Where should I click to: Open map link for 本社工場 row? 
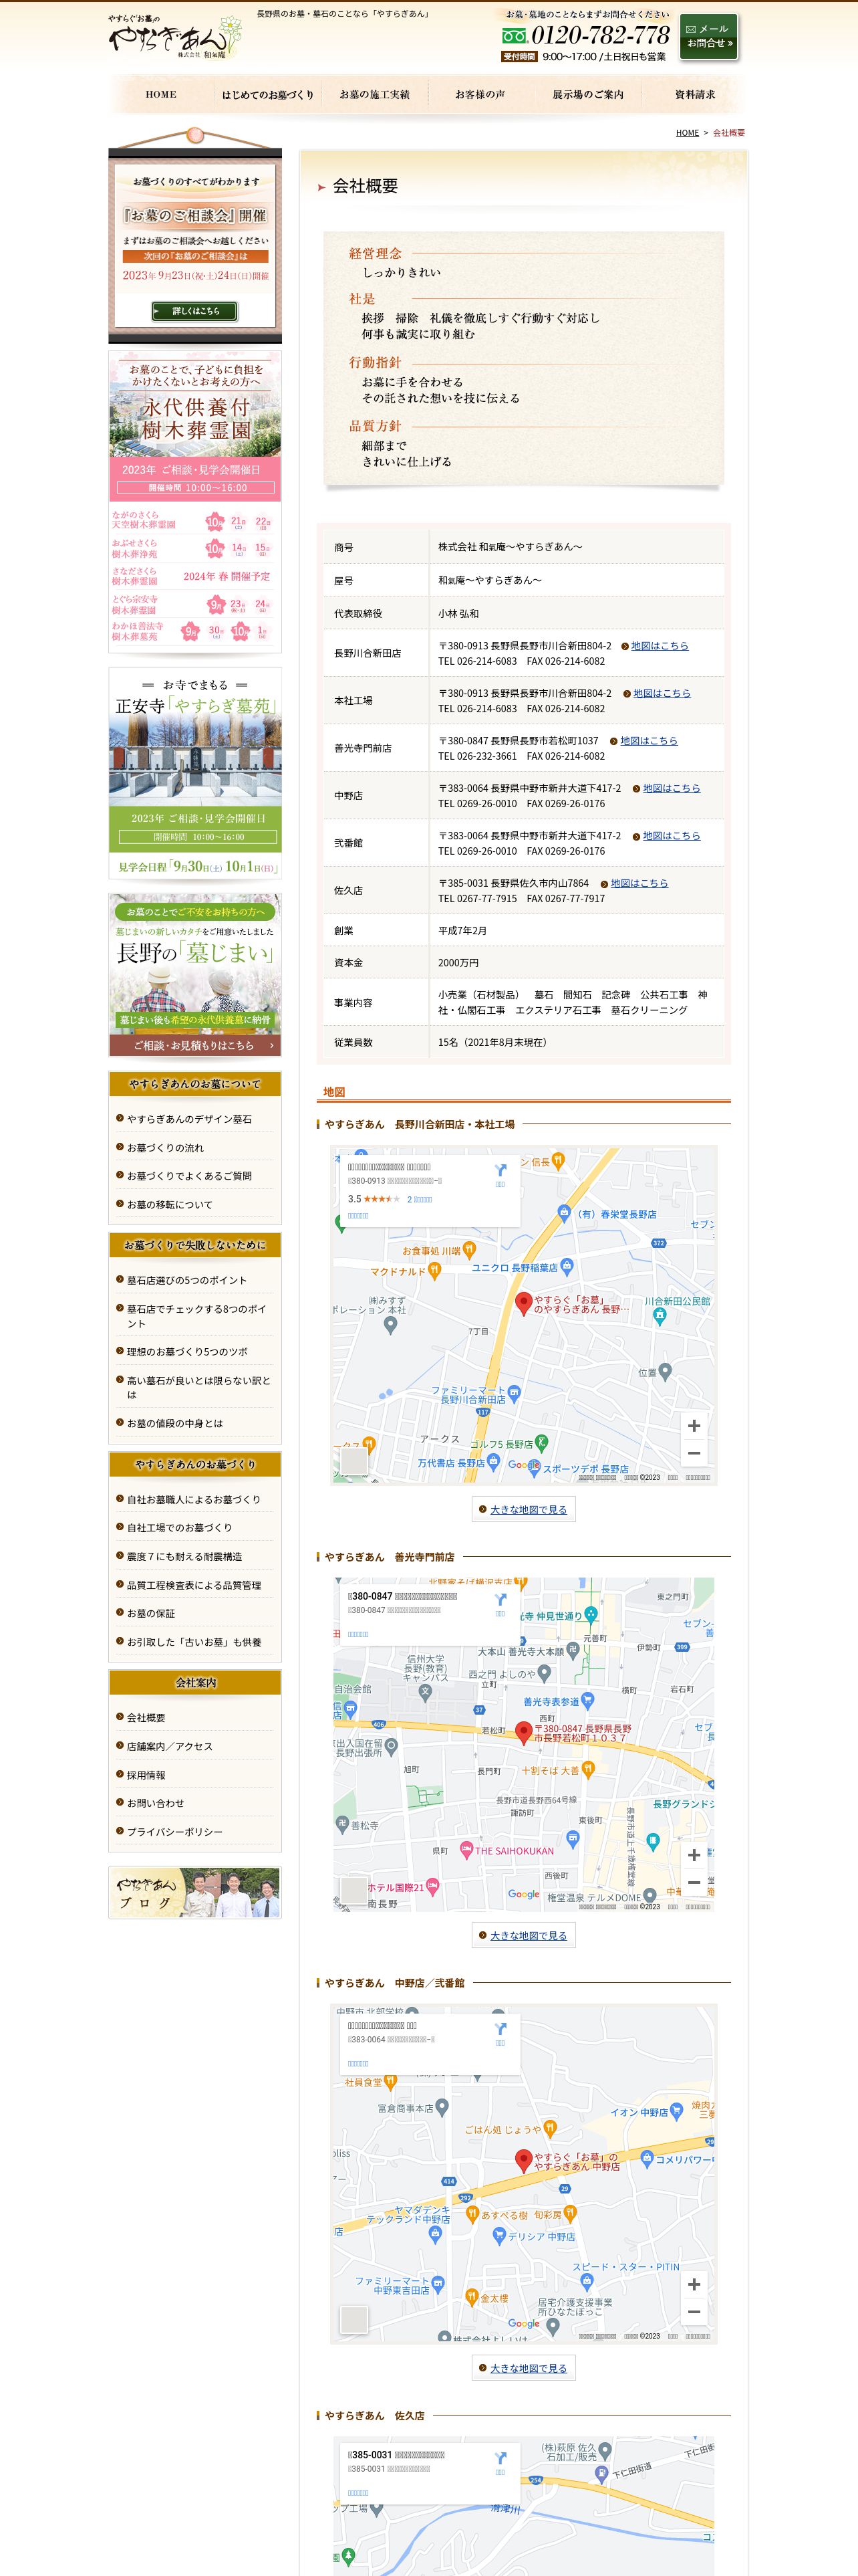(x=662, y=693)
